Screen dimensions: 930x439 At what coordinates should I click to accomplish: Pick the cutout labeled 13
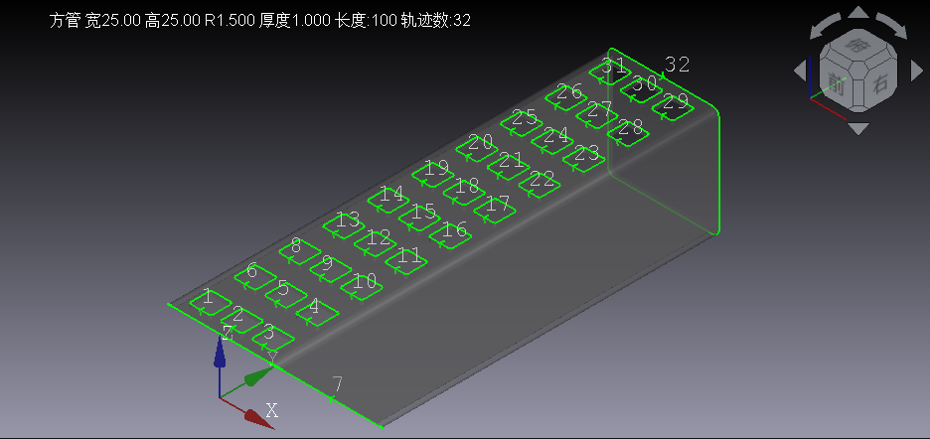(344, 224)
